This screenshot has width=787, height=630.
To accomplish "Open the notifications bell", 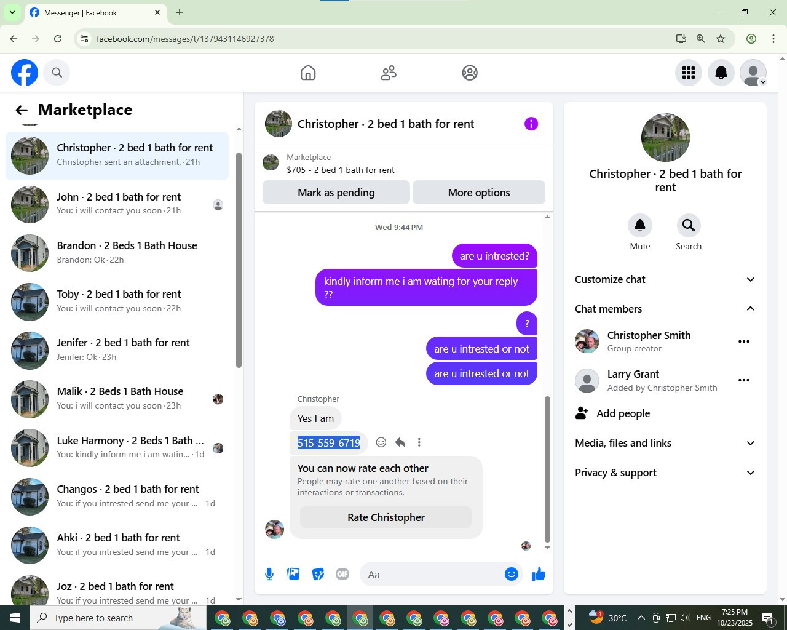I will [721, 73].
